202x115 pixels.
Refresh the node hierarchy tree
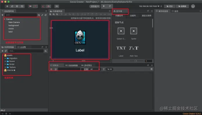[46, 15]
